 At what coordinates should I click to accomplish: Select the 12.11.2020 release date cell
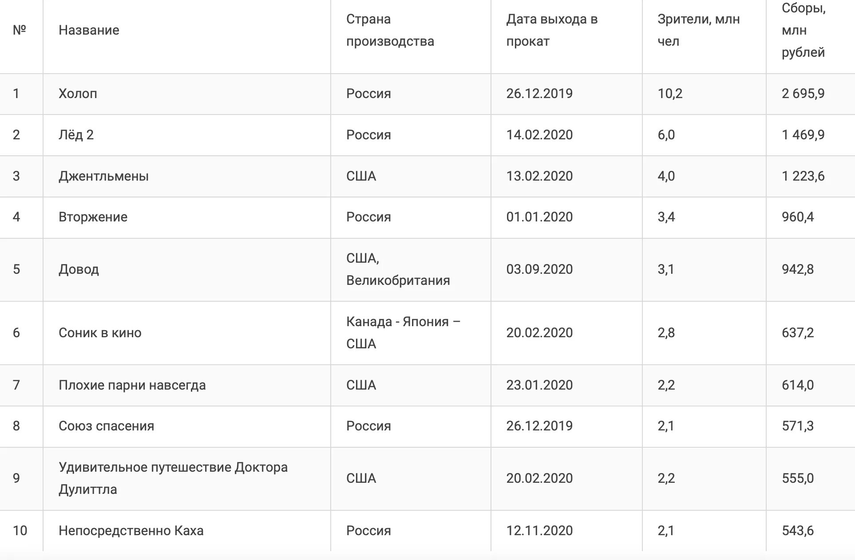point(539,531)
